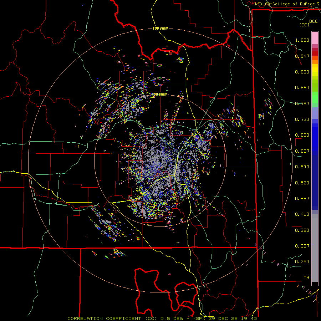Click the KSFX station identifier in caption
The height and width of the screenshot is (321, 321).
pos(200,319)
